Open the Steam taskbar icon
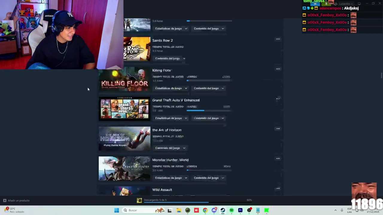Screen dimensions: 383x215 click(223, 210)
